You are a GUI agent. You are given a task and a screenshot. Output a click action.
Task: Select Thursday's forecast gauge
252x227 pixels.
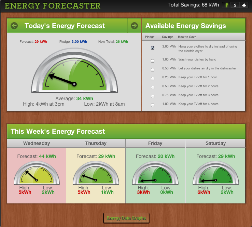96,173
